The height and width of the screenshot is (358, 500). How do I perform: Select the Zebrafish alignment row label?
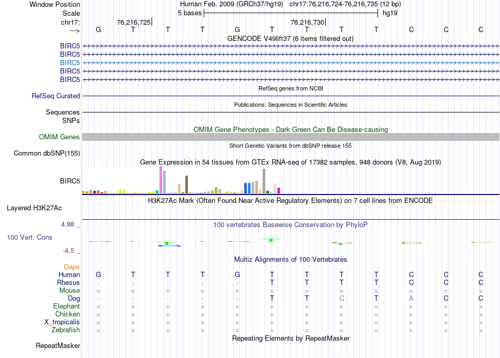click(66, 330)
